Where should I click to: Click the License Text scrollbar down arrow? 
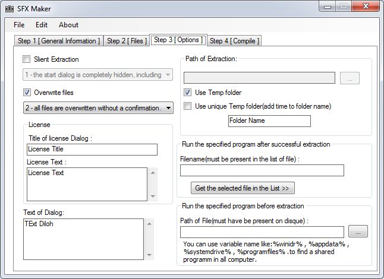[x=153, y=196]
